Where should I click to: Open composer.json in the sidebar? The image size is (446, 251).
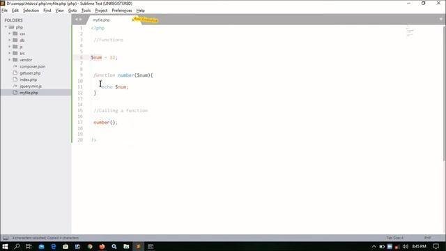[32, 66]
